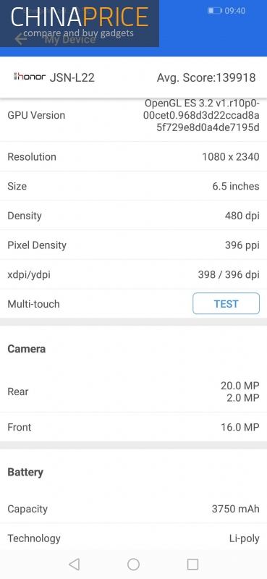
Task: Tap the Android back navigation triangle
Action: tap(75, 564)
